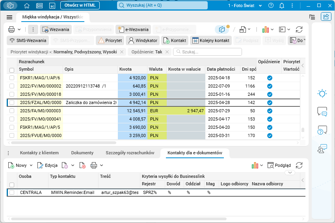Click the printer icon in top toolbar

11,29
